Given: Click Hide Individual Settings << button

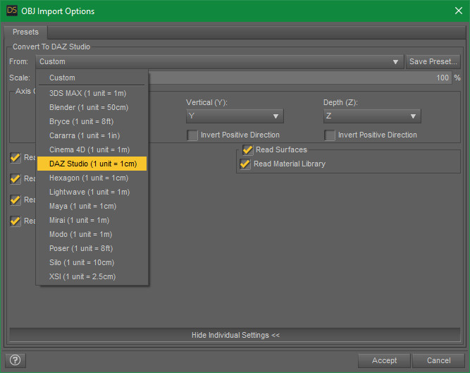Looking at the screenshot, I should (x=235, y=335).
